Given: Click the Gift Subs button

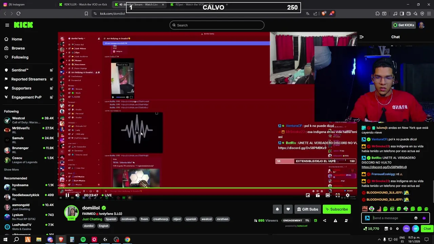Looking at the screenshot, I should (x=308, y=209).
